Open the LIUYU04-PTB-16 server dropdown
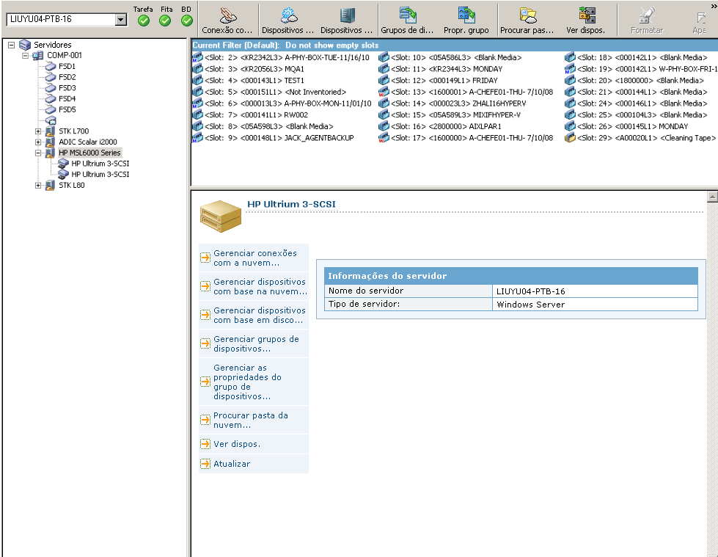 click(121, 20)
